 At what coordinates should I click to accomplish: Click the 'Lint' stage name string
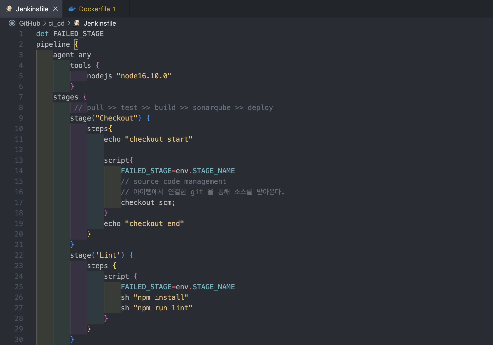coord(108,255)
